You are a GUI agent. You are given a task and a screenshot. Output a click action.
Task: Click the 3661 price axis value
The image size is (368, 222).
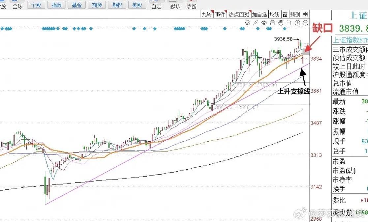pyautogui.click(x=316, y=91)
